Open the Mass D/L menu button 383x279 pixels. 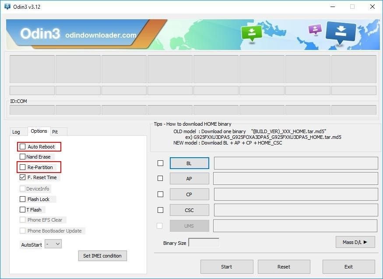coord(355,242)
